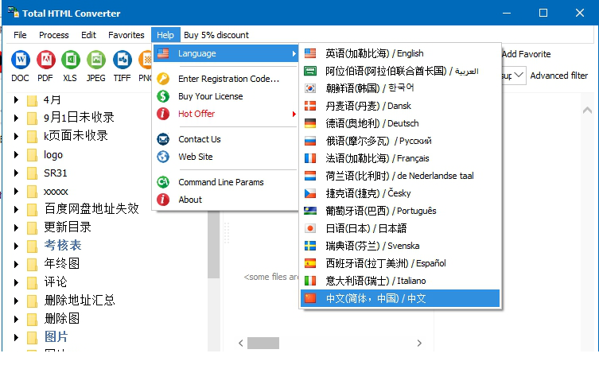Viewport: 599px width, 365px height.
Task: Click the TIFF conversion icon
Action: point(123,60)
